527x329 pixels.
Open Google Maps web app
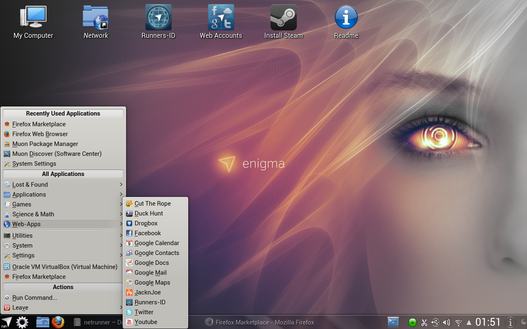pyautogui.click(x=156, y=283)
